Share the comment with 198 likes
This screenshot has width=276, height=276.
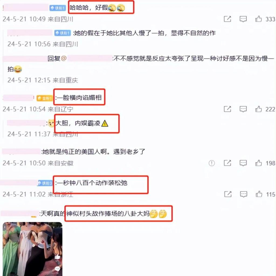pos(227,163)
